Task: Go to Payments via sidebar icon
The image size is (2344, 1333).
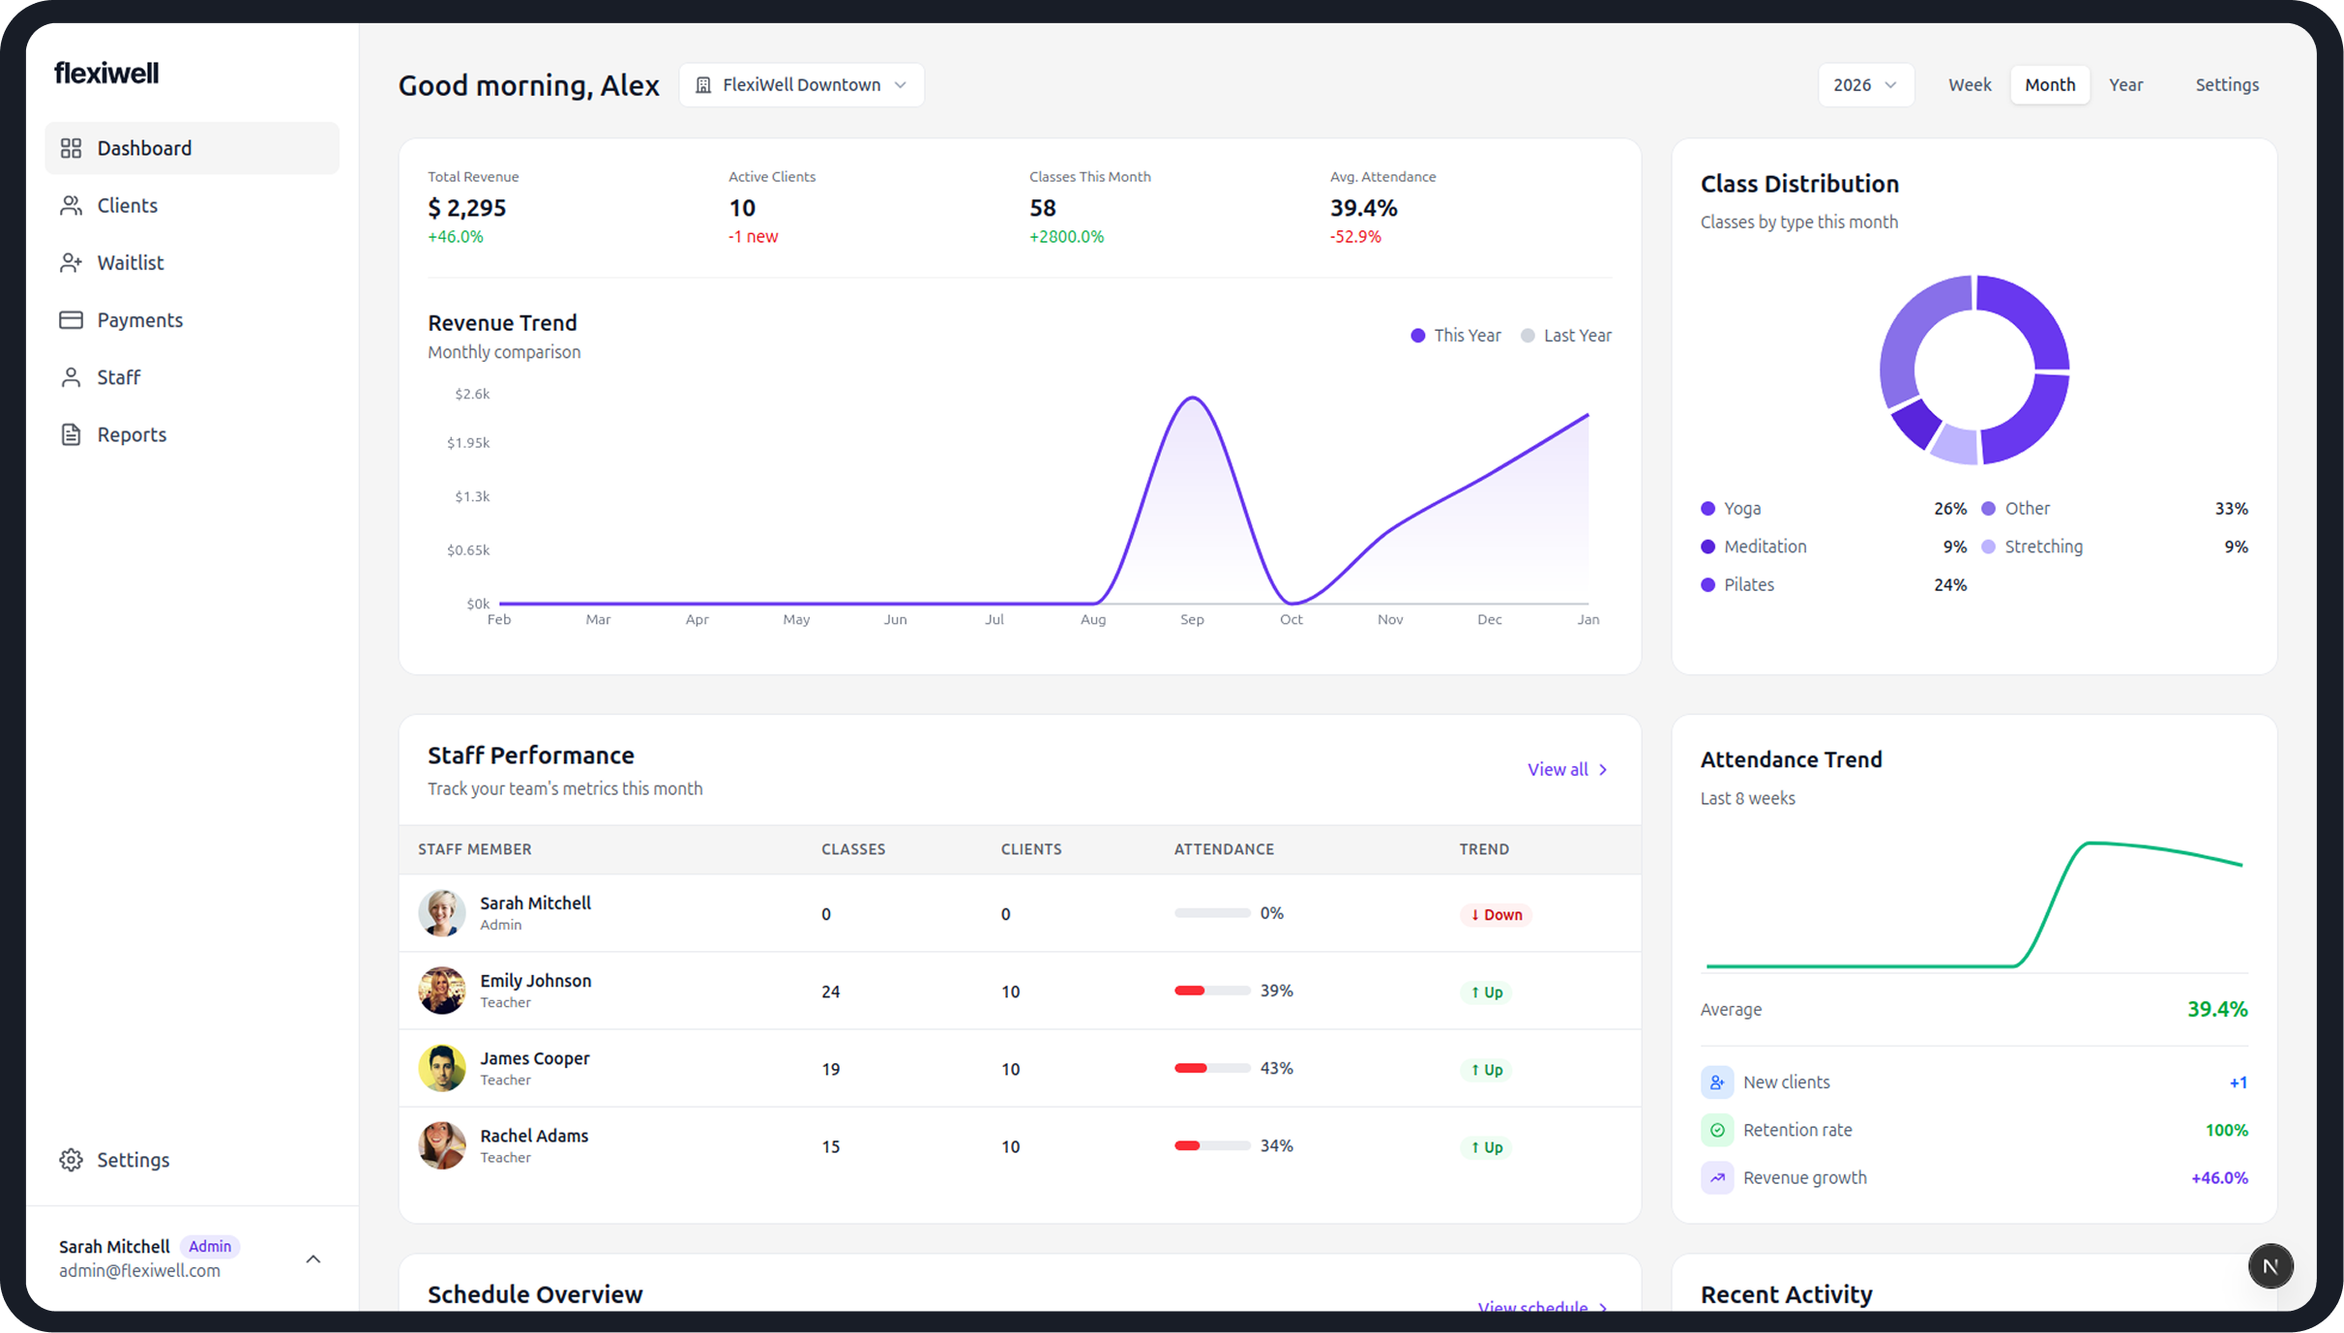Action: coord(72,319)
